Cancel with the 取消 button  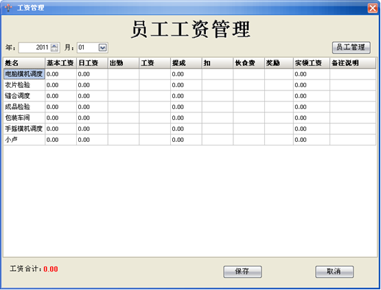point(334,271)
